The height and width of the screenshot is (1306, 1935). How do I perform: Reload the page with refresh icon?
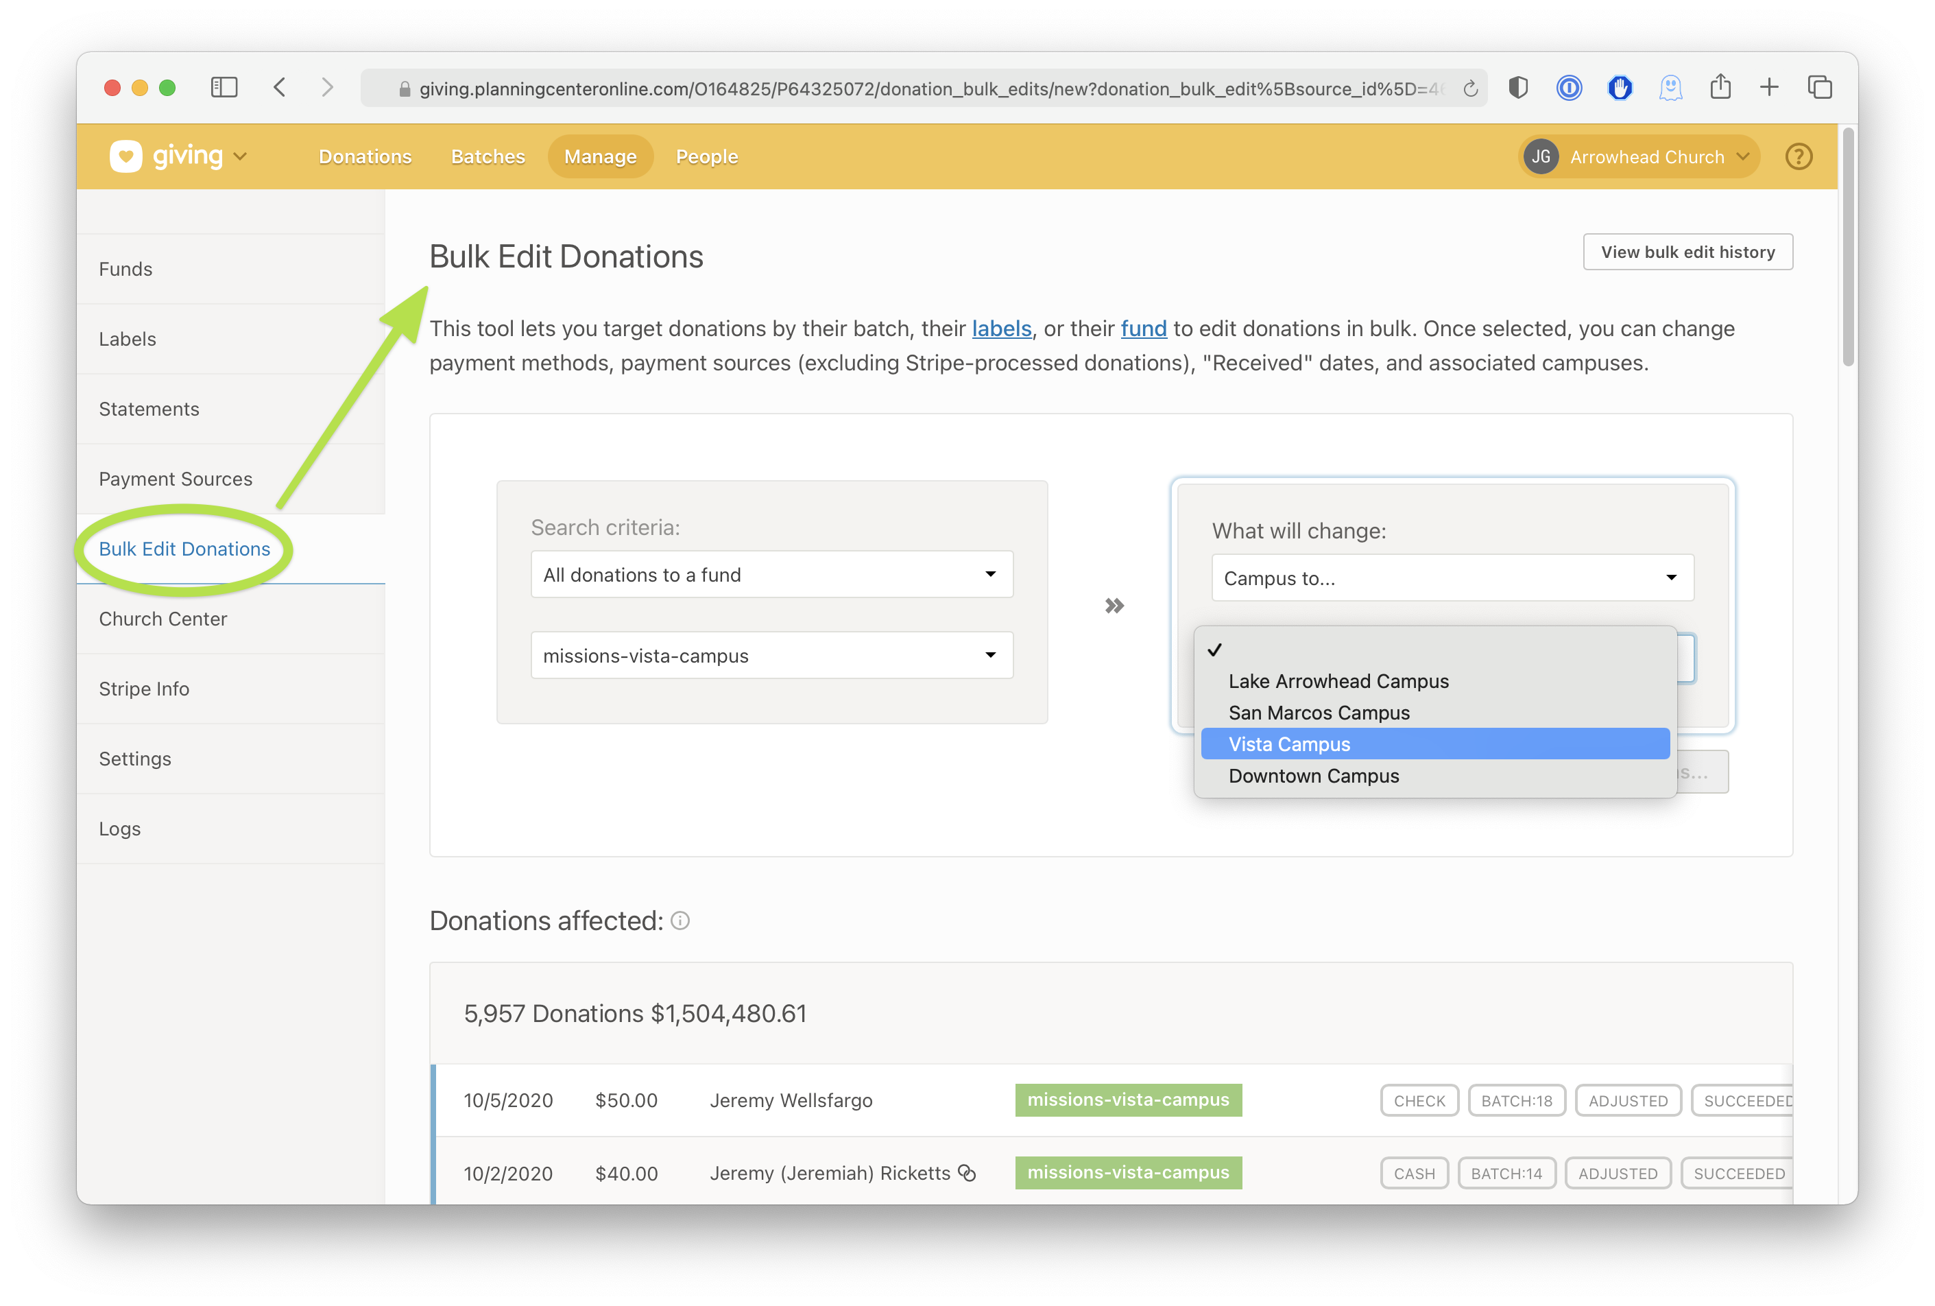tap(1470, 88)
